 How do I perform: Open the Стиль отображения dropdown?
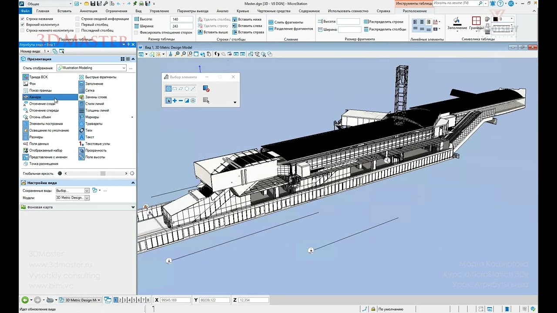pyautogui.click(x=124, y=68)
